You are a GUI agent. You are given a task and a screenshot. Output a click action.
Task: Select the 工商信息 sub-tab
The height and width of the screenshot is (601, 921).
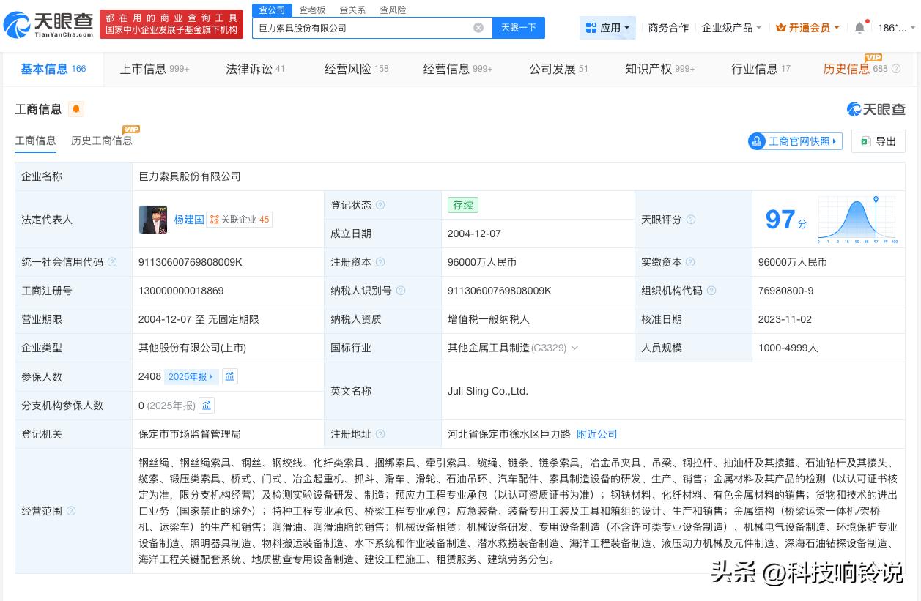pyautogui.click(x=35, y=141)
